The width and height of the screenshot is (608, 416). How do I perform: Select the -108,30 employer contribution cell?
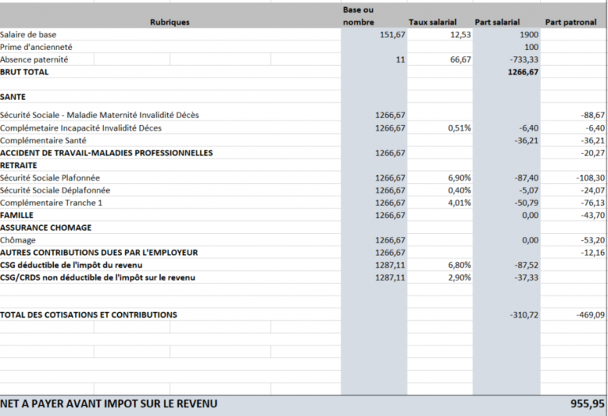pyautogui.click(x=591, y=177)
